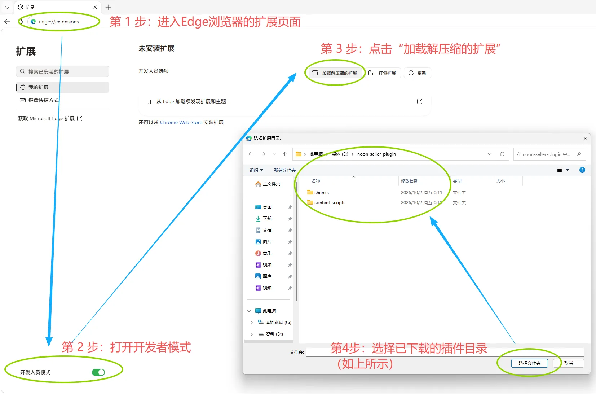Open 从 Edge 加载项发现扩展和主题 external icon
The height and width of the screenshot is (394, 596).
(x=420, y=101)
